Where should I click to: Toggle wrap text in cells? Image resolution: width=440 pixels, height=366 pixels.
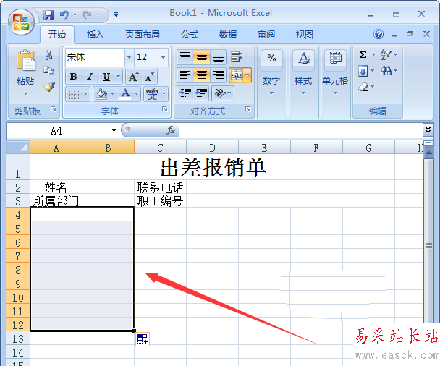pos(237,57)
